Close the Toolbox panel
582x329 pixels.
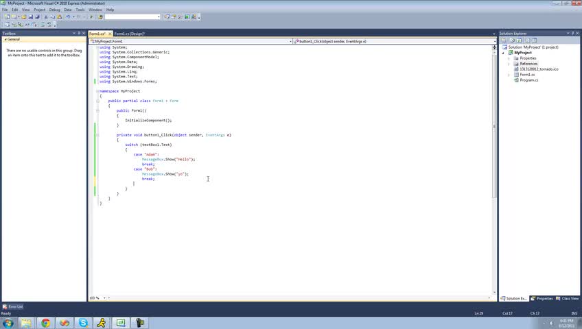(x=84, y=34)
